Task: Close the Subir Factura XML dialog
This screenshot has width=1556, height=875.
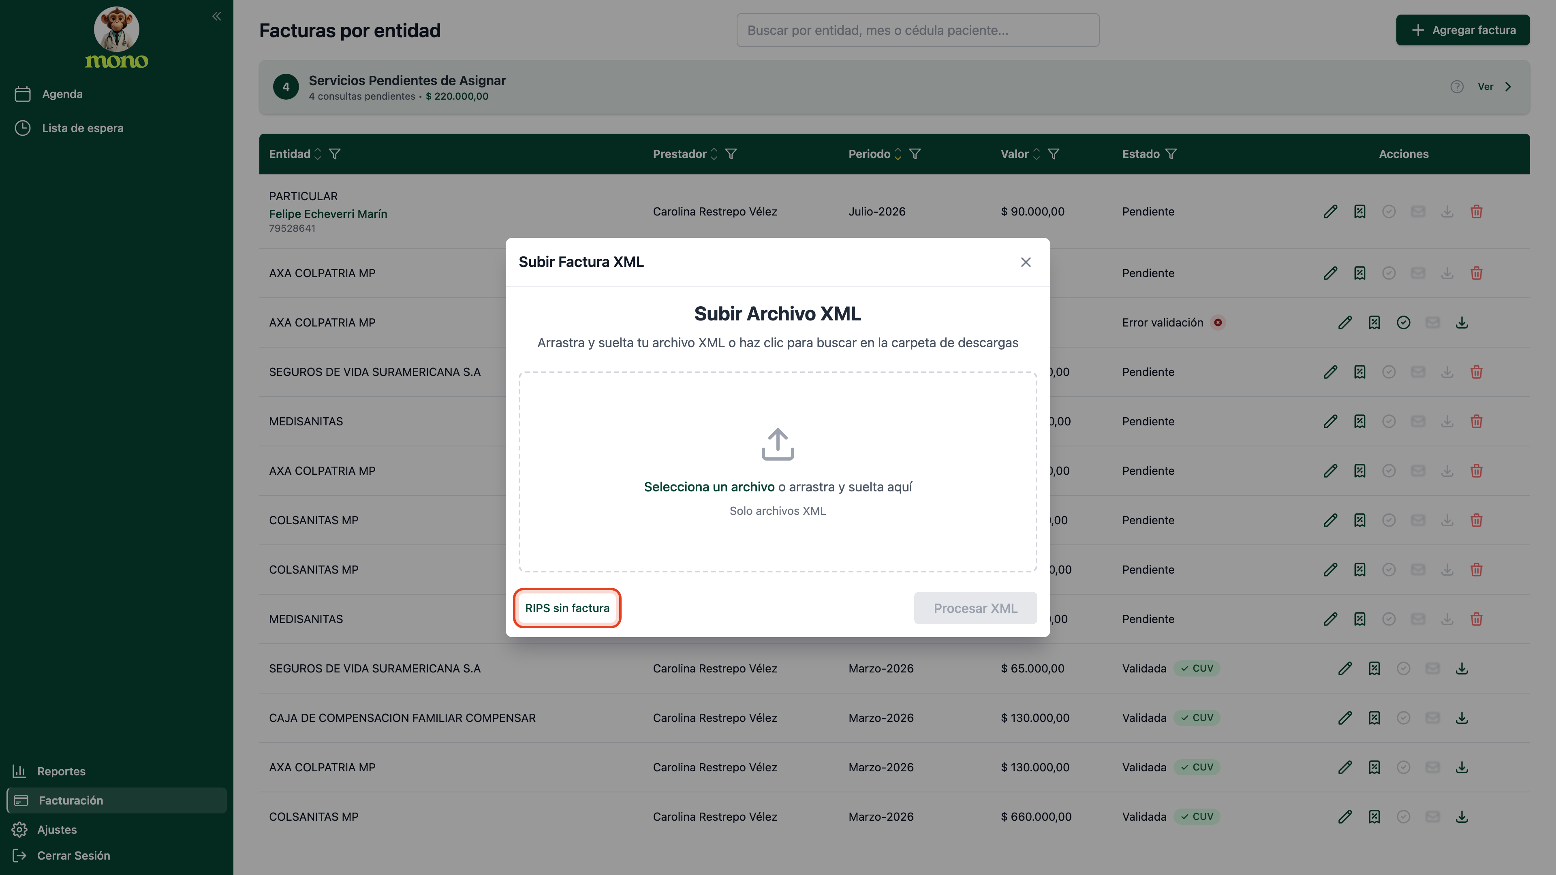Action: coord(1026,262)
